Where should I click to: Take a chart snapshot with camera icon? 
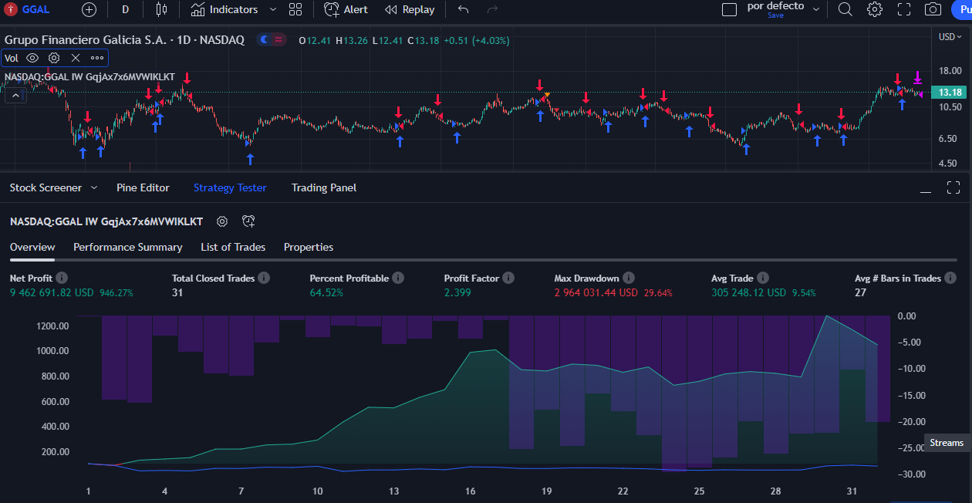pyautogui.click(x=933, y=9)
